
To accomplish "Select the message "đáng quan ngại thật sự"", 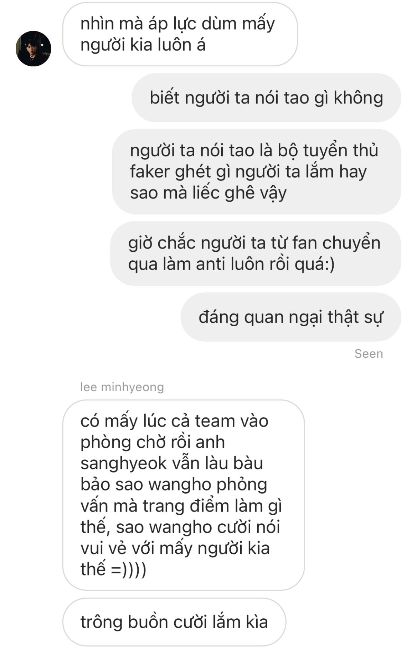I will coord(291,317).
